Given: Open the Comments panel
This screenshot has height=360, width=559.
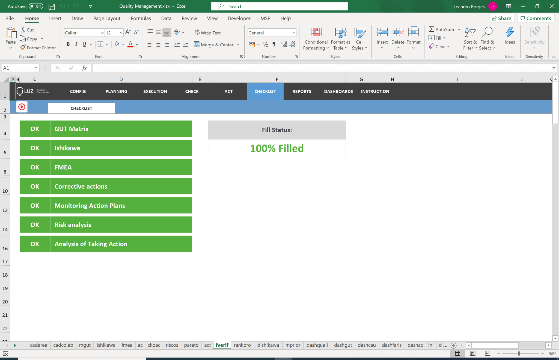Looking at the screenshot, I should tap(535, 18).
